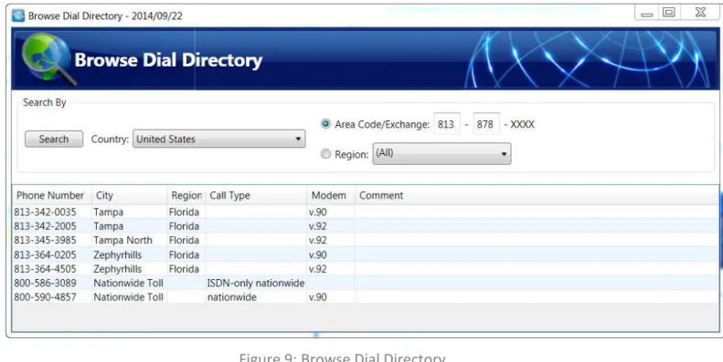The height and width of the screenshot is (362, 723).
Task: Click the Browse Dial Directory title bar icon
Action: [18, 16]
